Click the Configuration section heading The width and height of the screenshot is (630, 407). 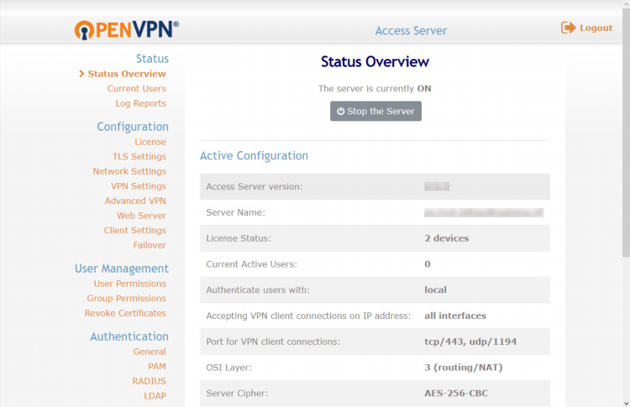click(x=133, y=127)
